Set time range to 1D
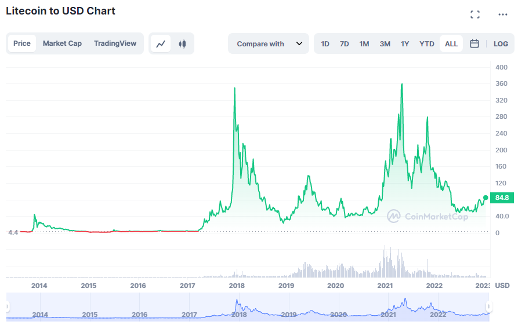Screen dimensions: 518x325 click(x=325, y=44)
